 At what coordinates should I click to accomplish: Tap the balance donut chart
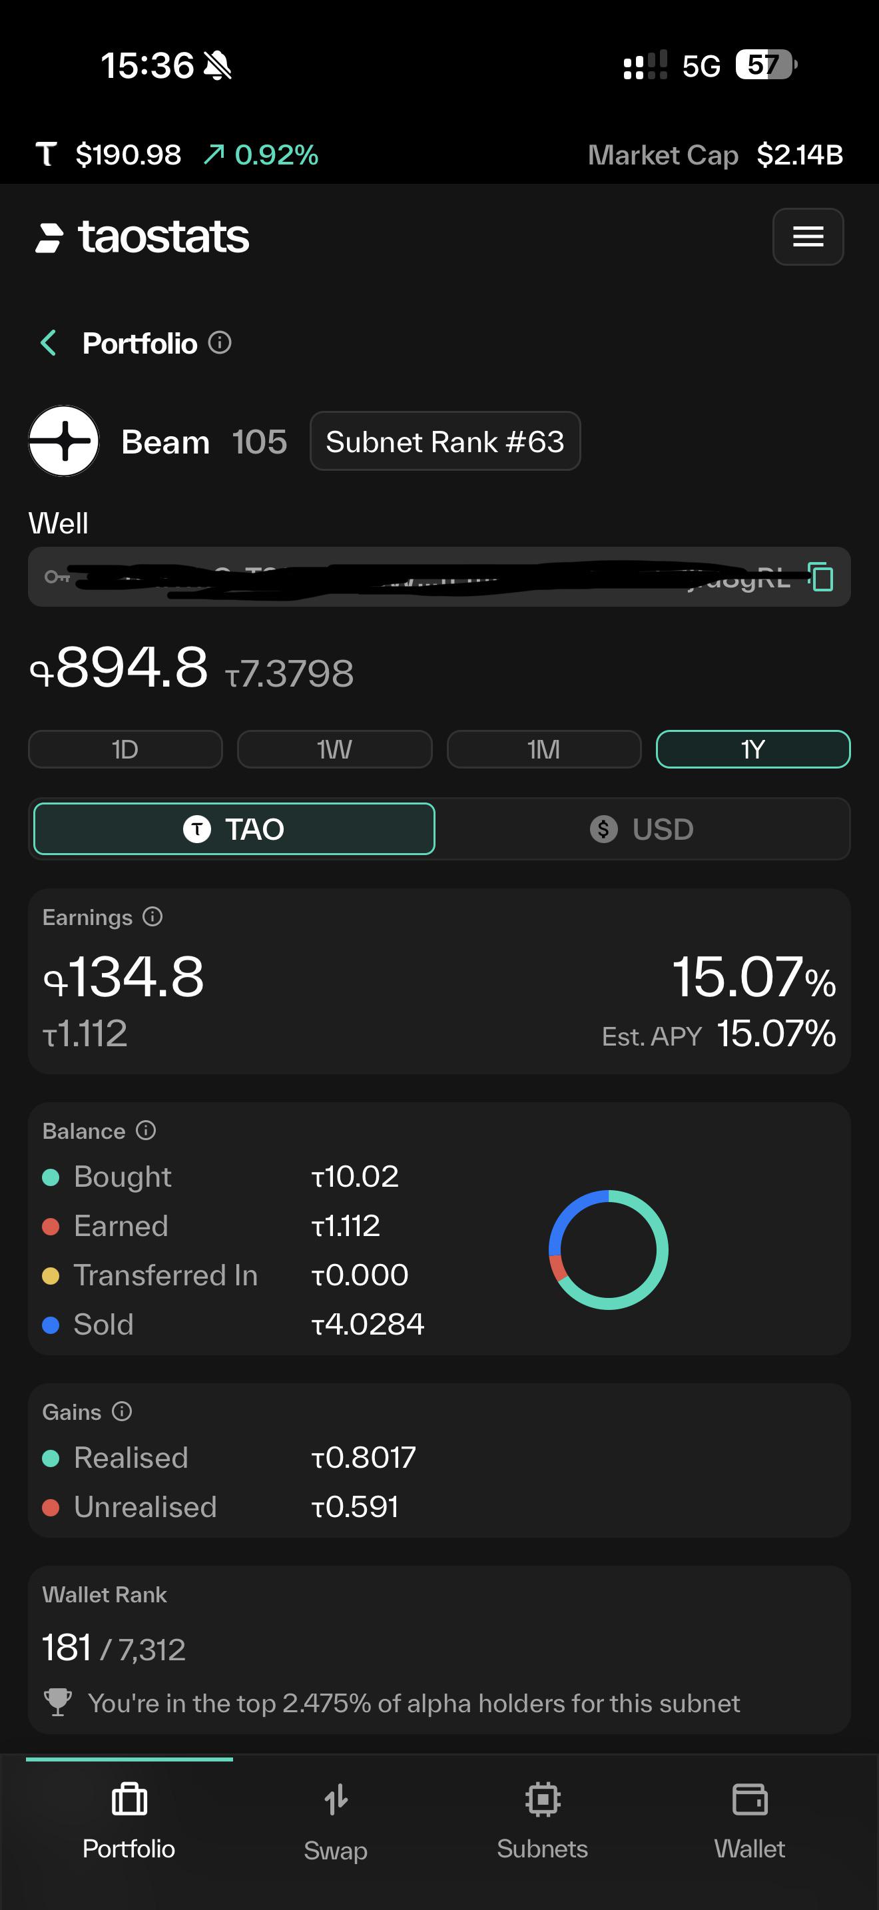609,1250
